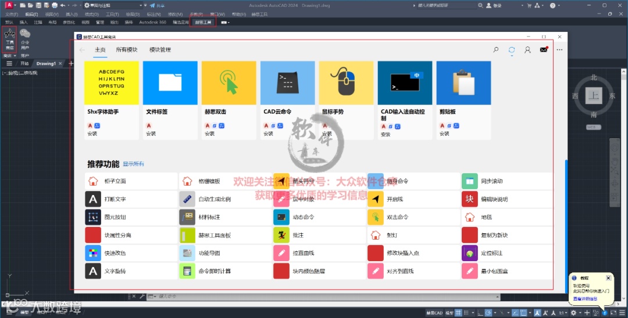This screenshot has width=628, height=318.
Task: Open the 文件(F) menu
Action: [x=12, y=15]
